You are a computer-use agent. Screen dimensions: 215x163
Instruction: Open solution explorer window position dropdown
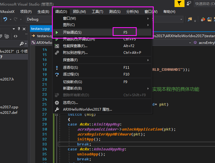pos(14,29)
